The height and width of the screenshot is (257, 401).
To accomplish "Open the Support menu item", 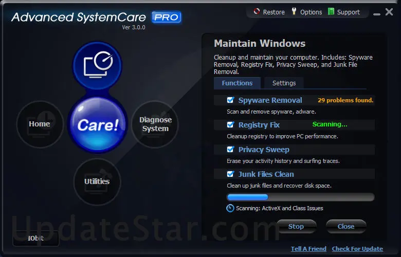I will click(349, 12).
